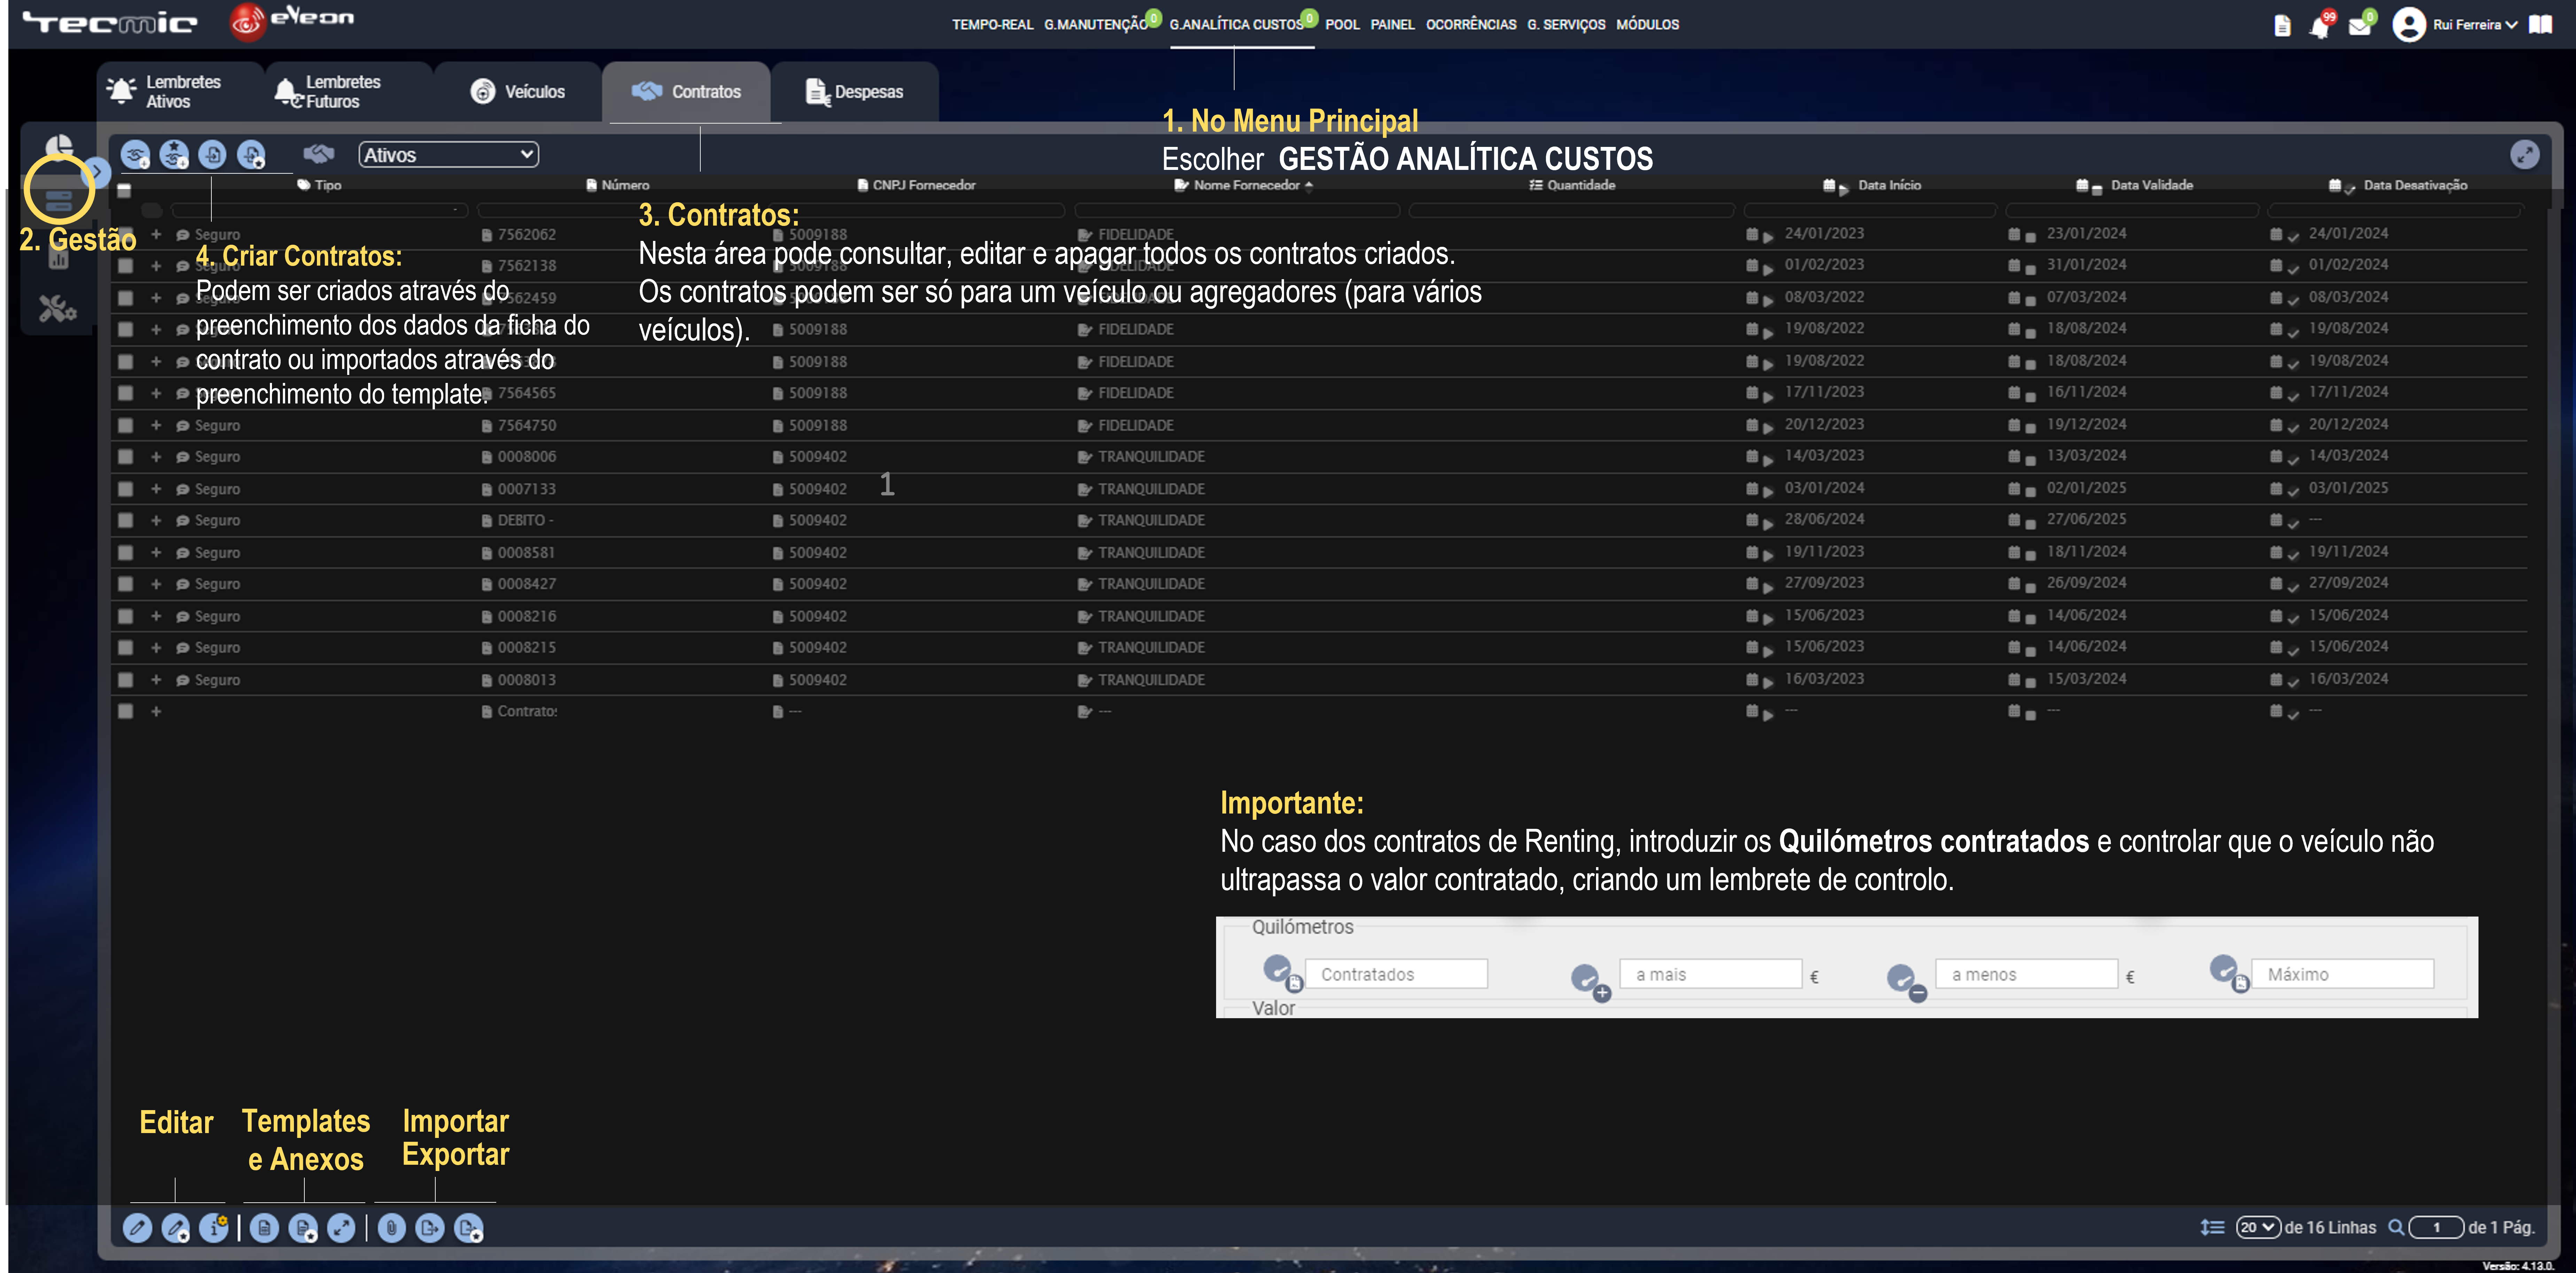The image size is (2576, 1273).
Task: Open the manual book icon in top bar
Action: 2541,24
